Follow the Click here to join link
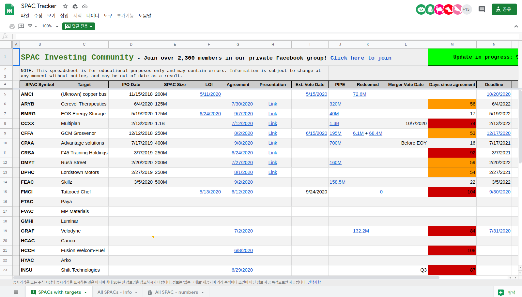Screen dimensions: 522x297 361,58
